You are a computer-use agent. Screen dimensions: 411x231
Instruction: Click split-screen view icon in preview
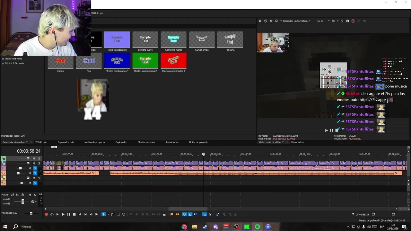(x=276, y=21)
